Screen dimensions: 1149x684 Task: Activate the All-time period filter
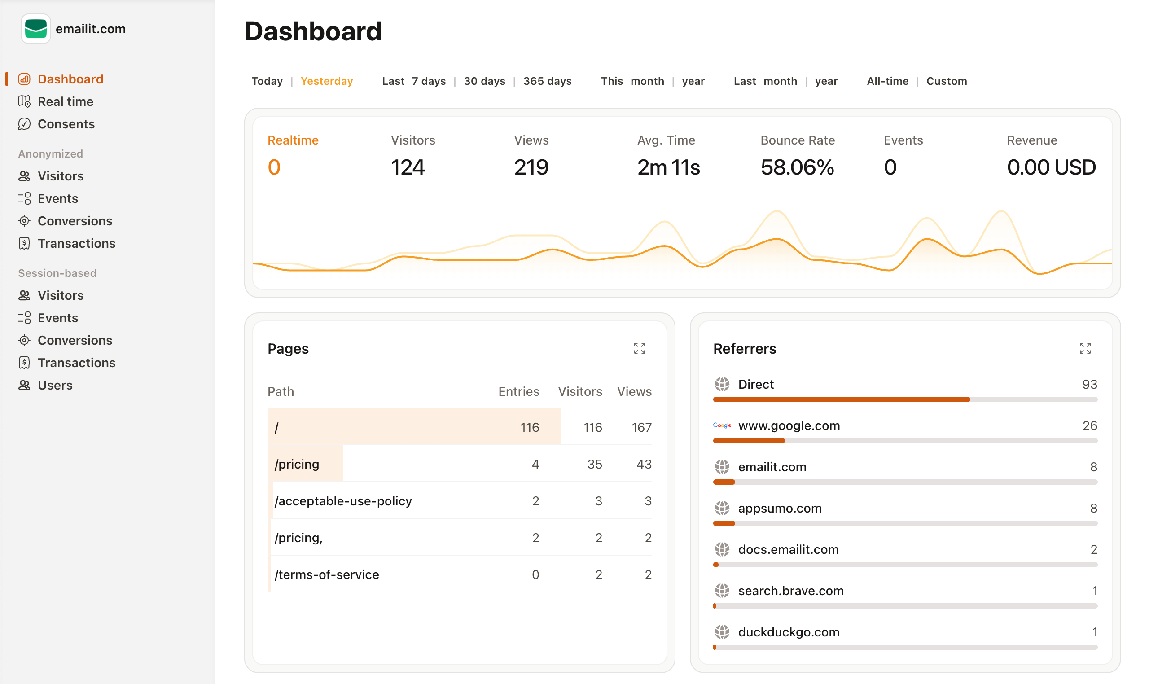click(x=887, y=81)
